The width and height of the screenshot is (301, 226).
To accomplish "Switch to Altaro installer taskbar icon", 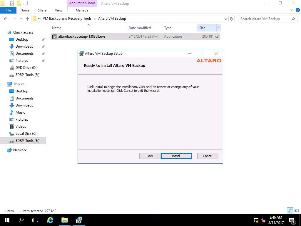I will click(79, 220).
